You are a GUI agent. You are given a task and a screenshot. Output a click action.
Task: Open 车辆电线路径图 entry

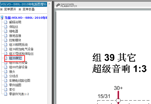[20, 81]
